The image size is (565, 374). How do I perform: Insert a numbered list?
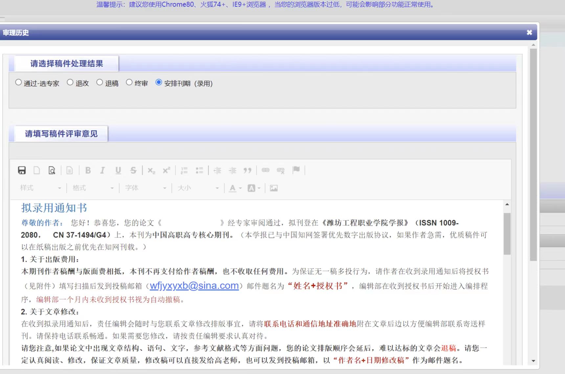(184, 170)
